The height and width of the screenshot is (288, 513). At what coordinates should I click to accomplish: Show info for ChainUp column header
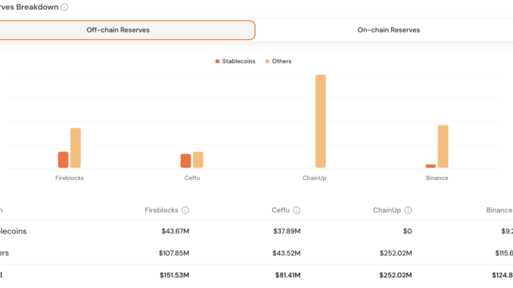[x=408, y=210]
